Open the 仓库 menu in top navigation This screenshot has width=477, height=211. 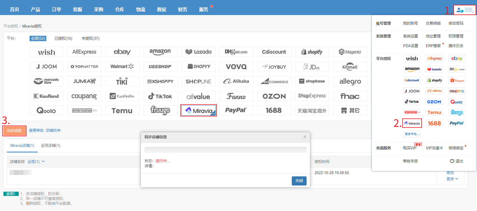(120, 9)
